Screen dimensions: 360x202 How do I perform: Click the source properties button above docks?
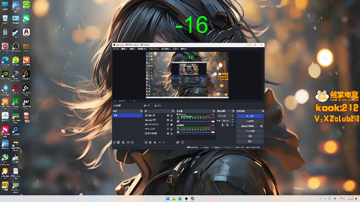pyautogui.click(x=147, y=105)
